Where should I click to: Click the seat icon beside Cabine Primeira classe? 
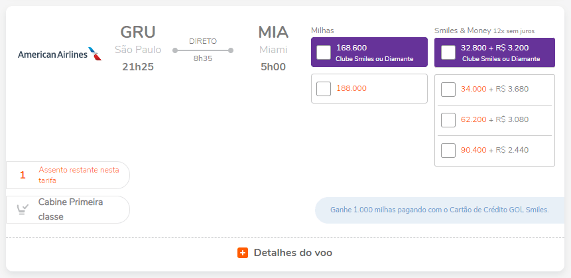(23, 209)
